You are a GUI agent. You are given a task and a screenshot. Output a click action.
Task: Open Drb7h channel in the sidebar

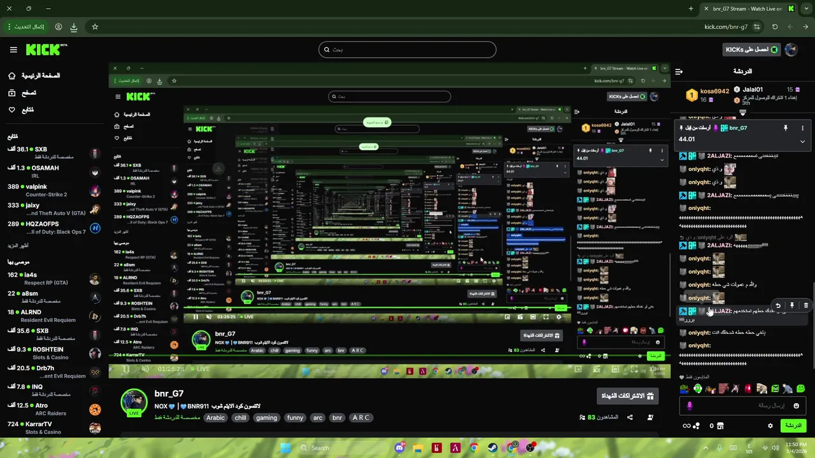54,371
